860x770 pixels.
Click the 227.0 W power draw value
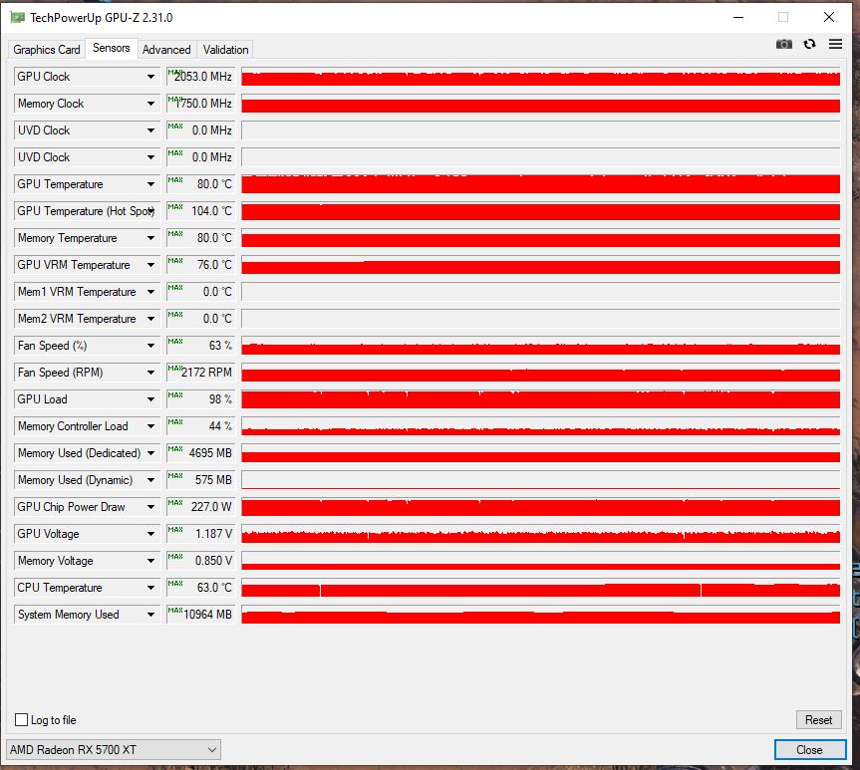[200, 507]
